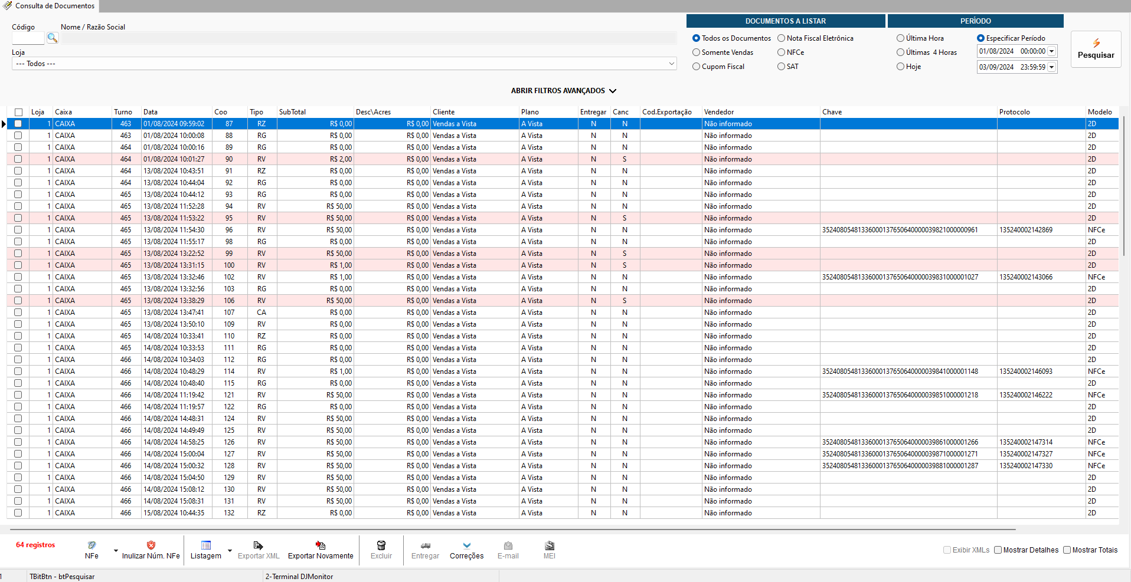Click the Exportar Novamente icon
This screenshot has width=1131, height=582.
(321, 545)
